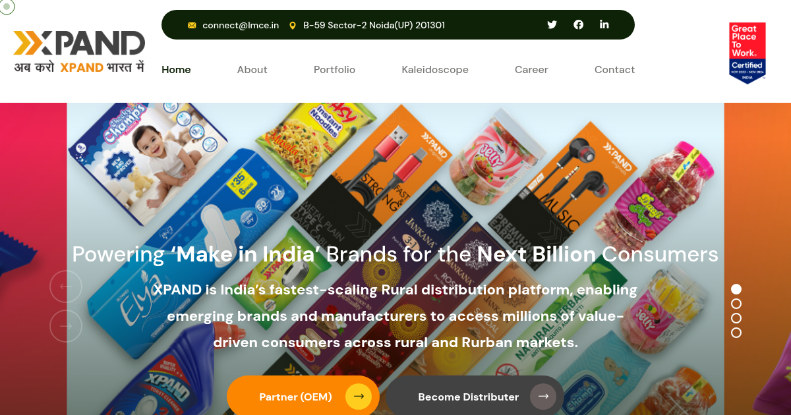Open the Twitter social icon
791x415 pixels.
tap(552, 25)
